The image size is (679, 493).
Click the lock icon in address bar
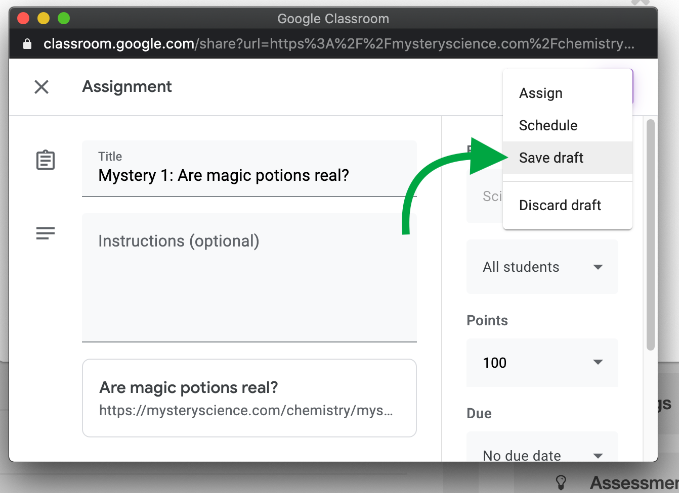27,44
